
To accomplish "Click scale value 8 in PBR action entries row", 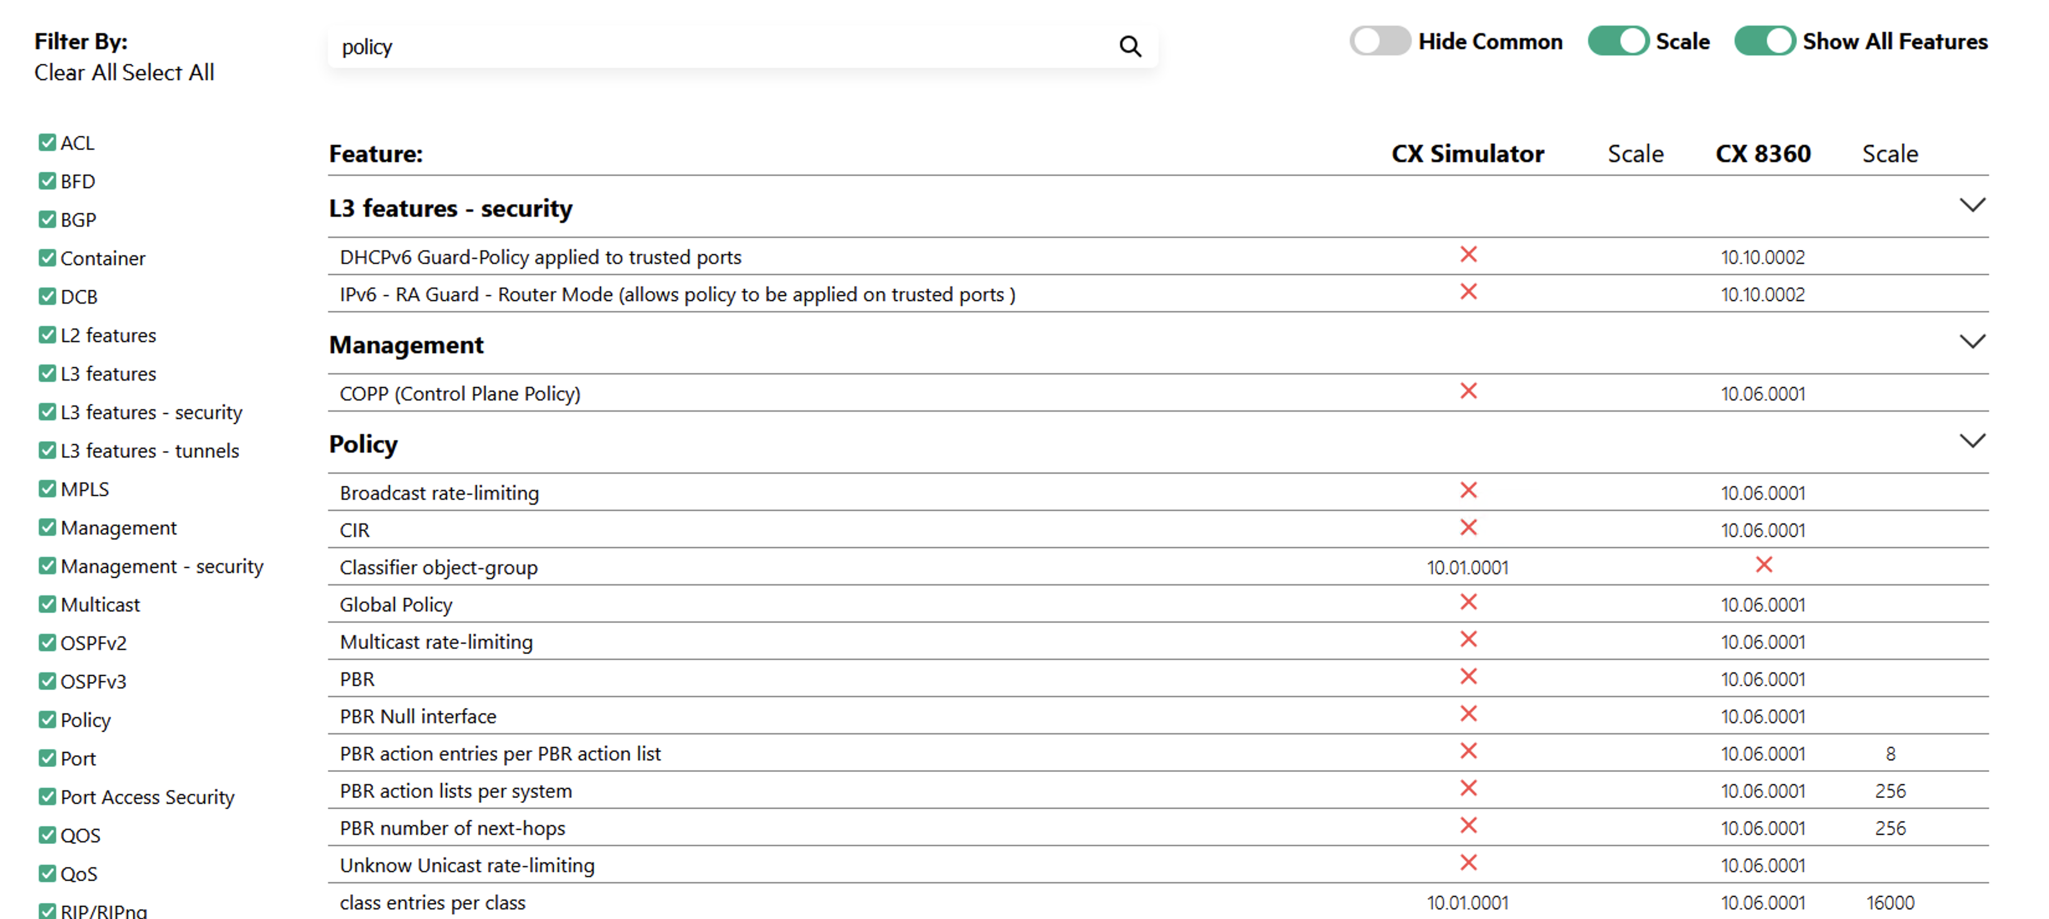I will pyautogui.click(x=1890, y=753).
